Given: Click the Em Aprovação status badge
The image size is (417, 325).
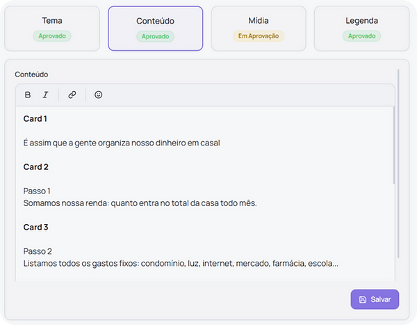Looking at the screenshot, I should click(x=258, y=35).
